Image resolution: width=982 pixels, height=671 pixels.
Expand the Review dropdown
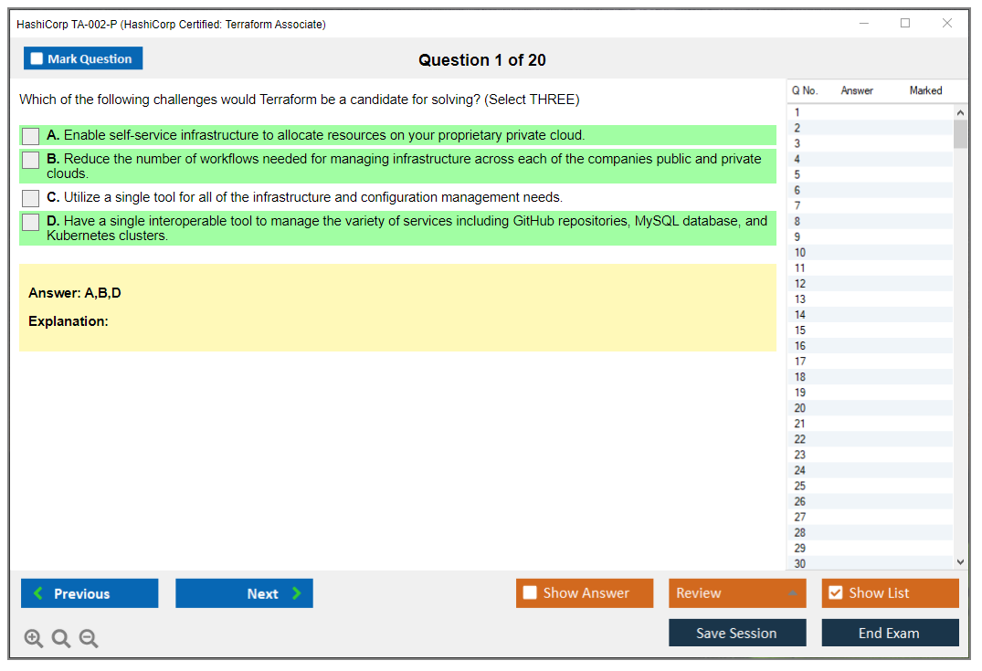pos(792,593)
